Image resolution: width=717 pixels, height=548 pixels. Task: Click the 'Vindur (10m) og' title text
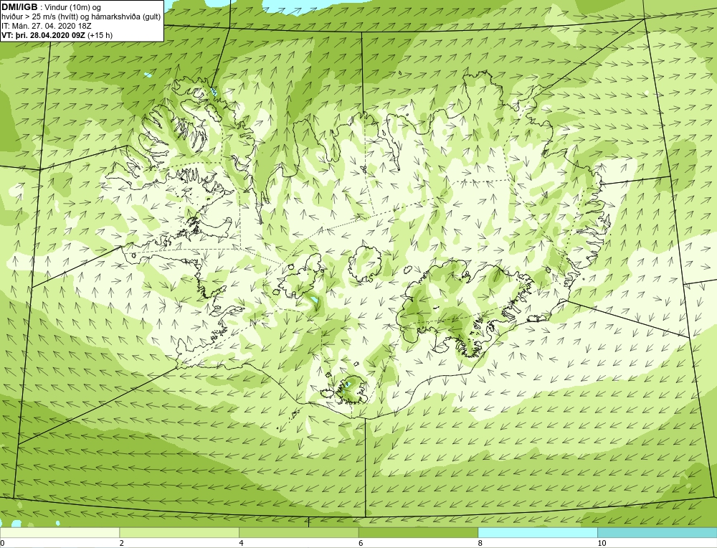pos(73,7)
